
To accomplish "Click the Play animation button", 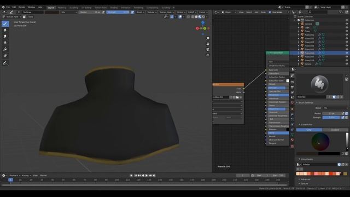I will 147,176.
